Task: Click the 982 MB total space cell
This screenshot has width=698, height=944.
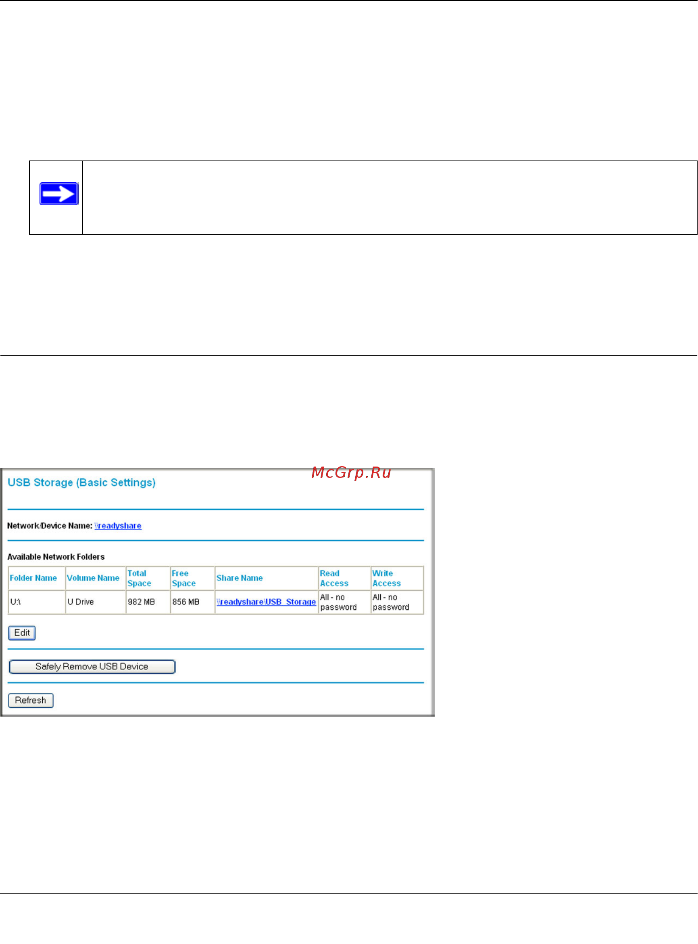Action: (x=148, y=602)
